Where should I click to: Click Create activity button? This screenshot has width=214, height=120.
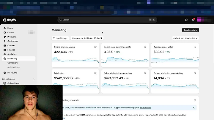[x=191, y=30]
